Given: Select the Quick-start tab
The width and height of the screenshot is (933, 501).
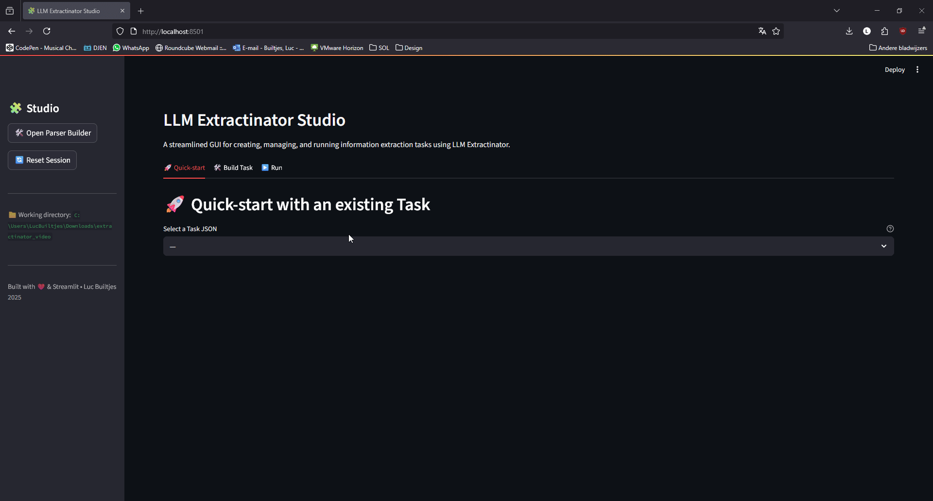Looking at the screenshot, I should point(184,168).
